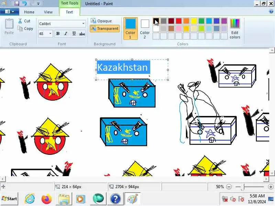
Task: Pick the yellow color swatch
Action: click(x=194, y=21)
